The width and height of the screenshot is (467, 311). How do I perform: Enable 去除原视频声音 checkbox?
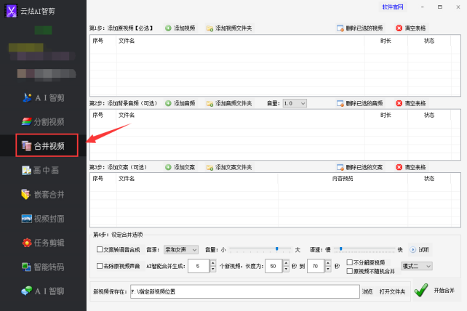100,266
